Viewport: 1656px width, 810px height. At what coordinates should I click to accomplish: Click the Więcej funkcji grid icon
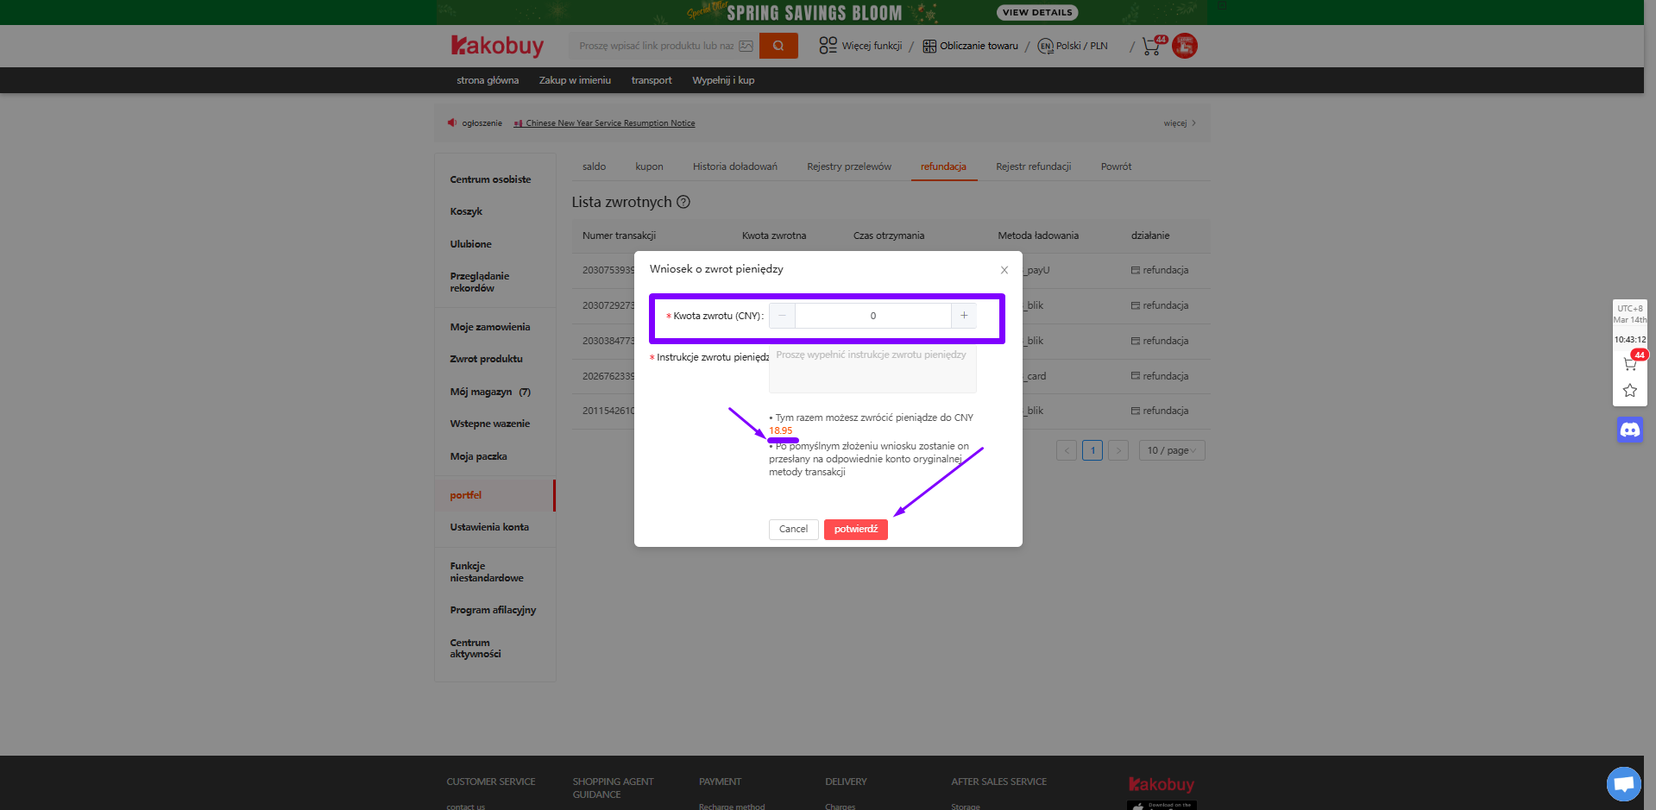click(x=828, y=45)
